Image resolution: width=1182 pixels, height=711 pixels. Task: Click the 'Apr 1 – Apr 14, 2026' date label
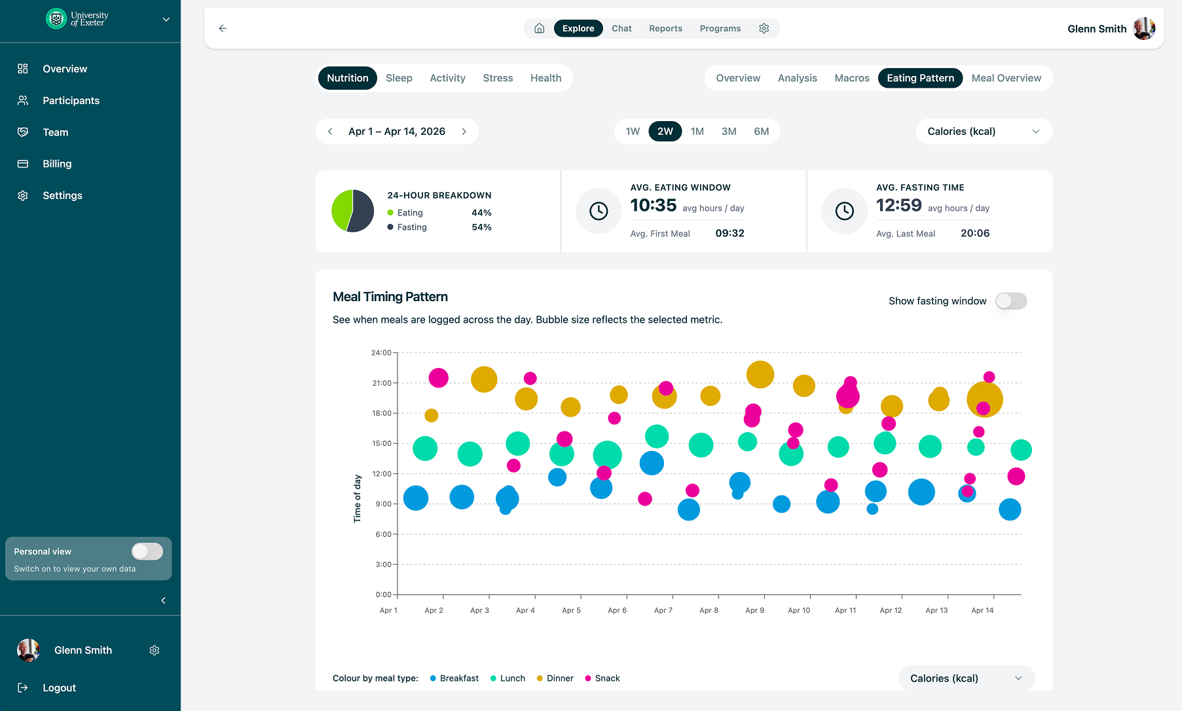tap(397, 132)
